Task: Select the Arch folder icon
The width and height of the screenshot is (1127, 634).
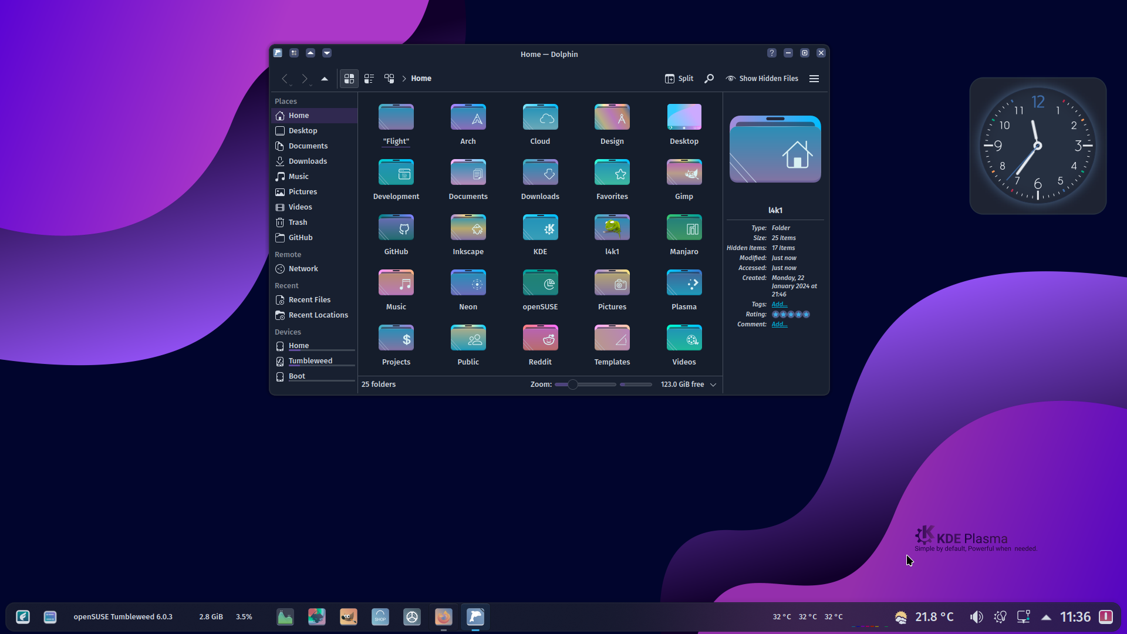Action: pos(468,117)
